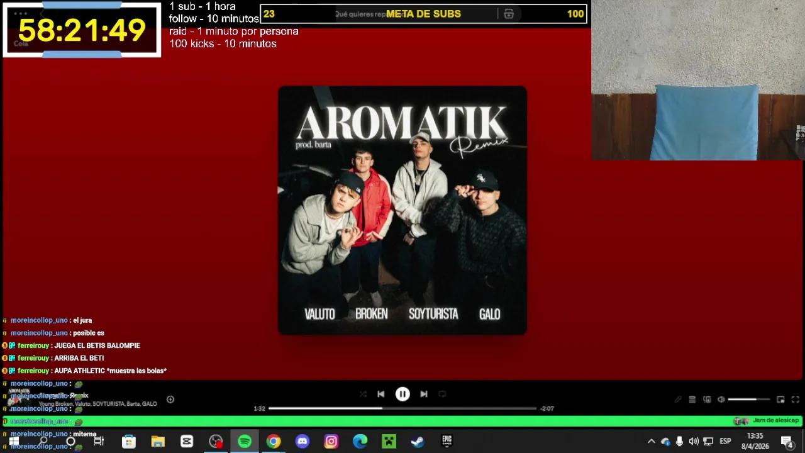Pause the Aromatik Remix track
Viewport: 805px width, 453px height.
coord(402,394)
